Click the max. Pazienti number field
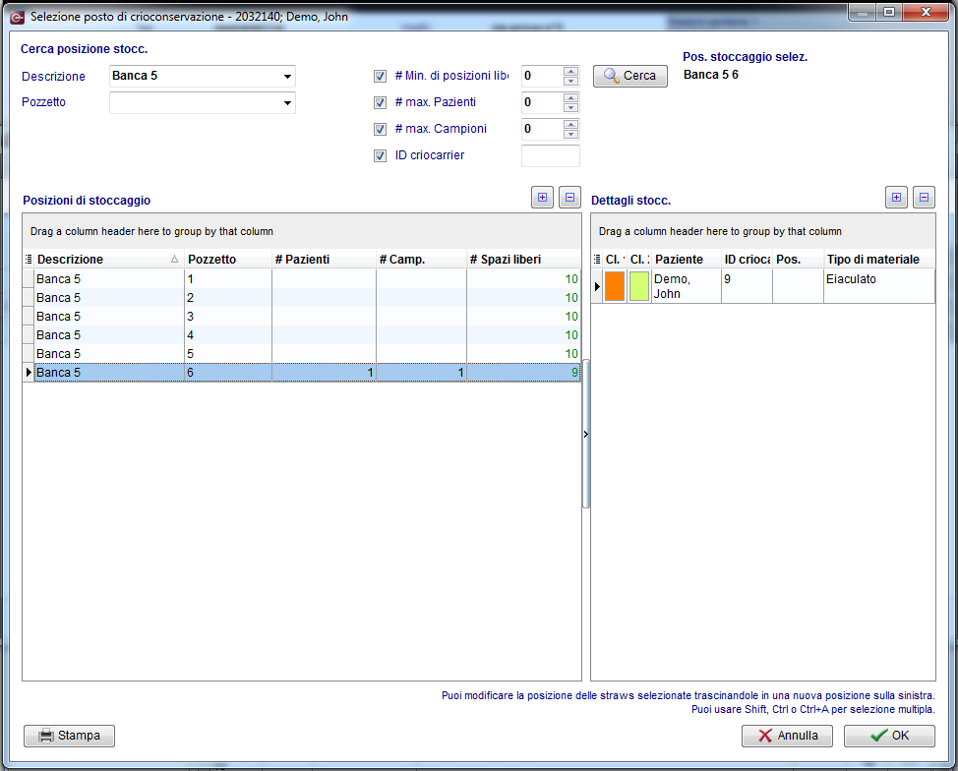 coord(542,102)
